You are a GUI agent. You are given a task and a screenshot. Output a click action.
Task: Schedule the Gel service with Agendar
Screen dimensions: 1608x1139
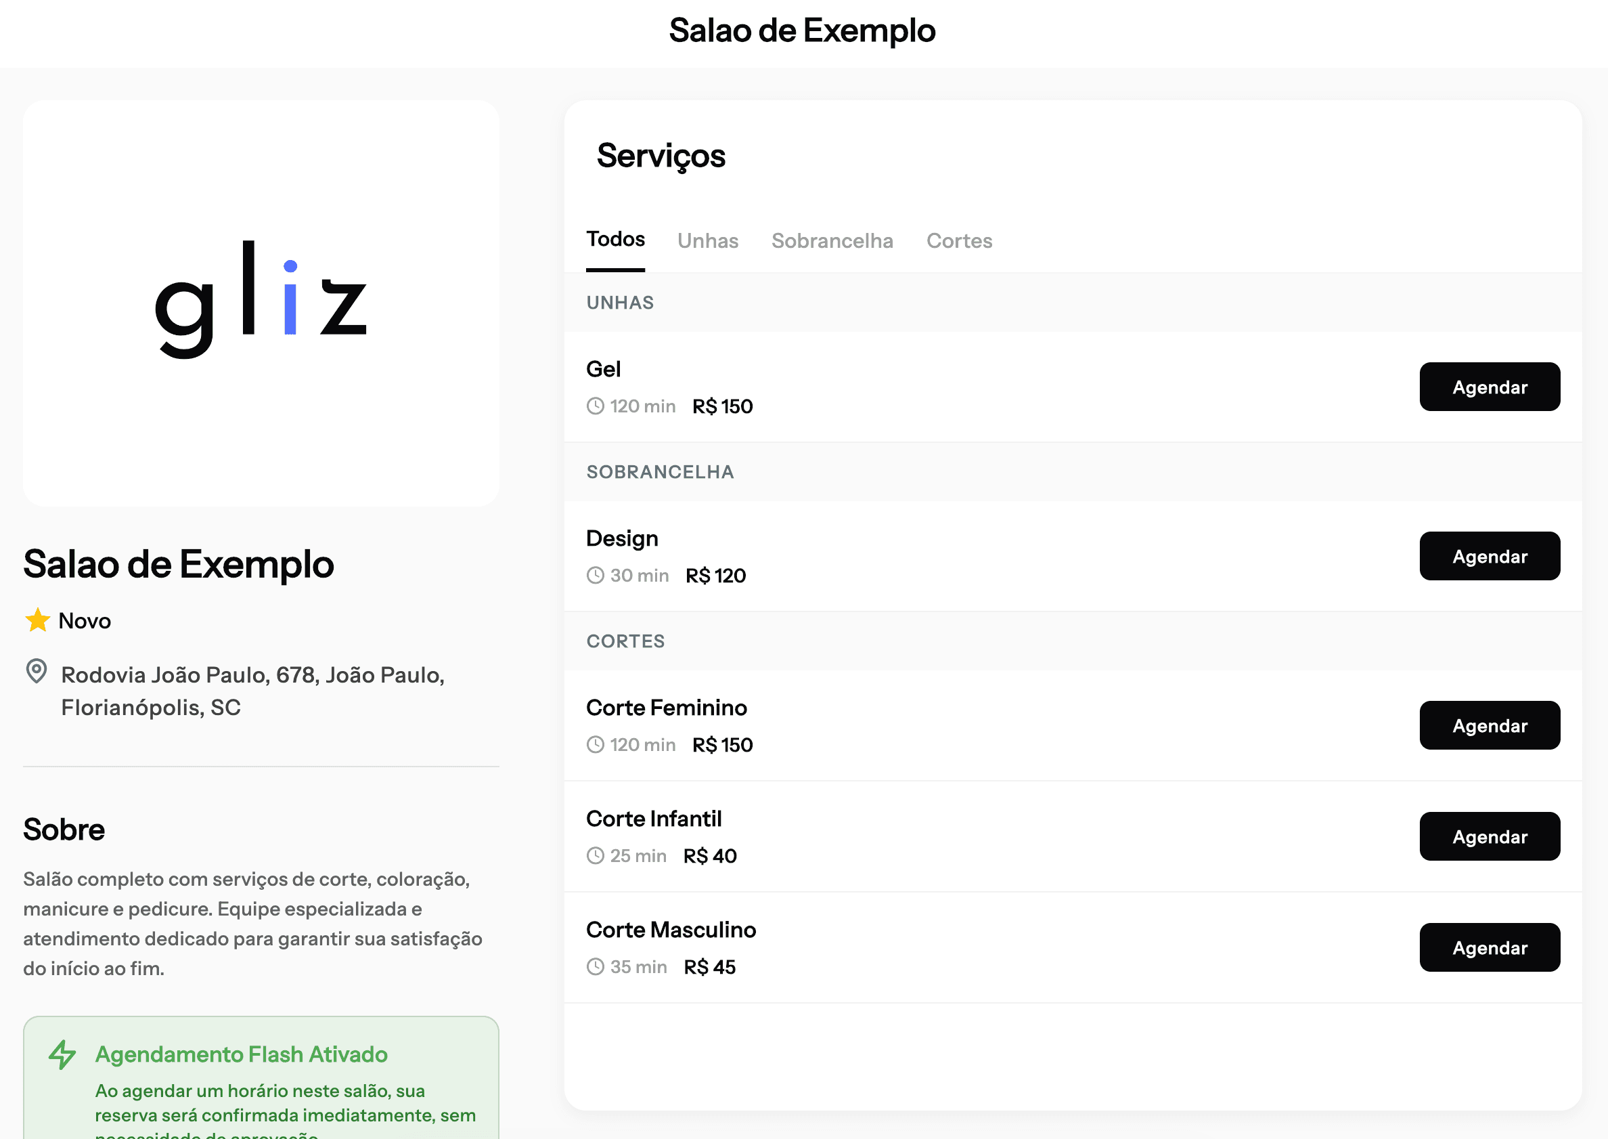click(1490, 387)
